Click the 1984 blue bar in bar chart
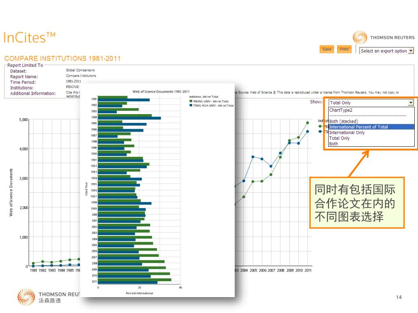The image size is (418, 313). click(x=129, y=118)
